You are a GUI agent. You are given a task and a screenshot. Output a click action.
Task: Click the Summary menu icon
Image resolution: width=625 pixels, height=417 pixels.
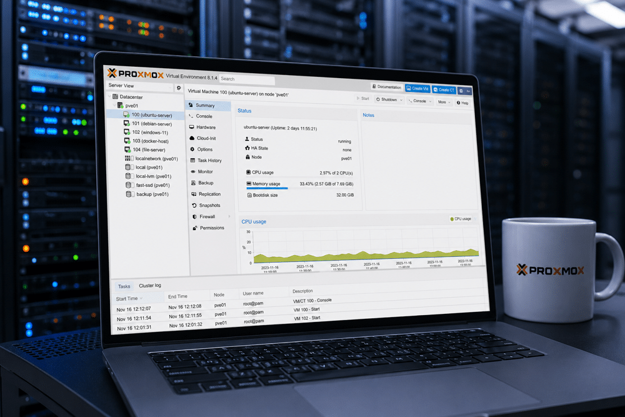pyautogui.click(x=191, y=105)
